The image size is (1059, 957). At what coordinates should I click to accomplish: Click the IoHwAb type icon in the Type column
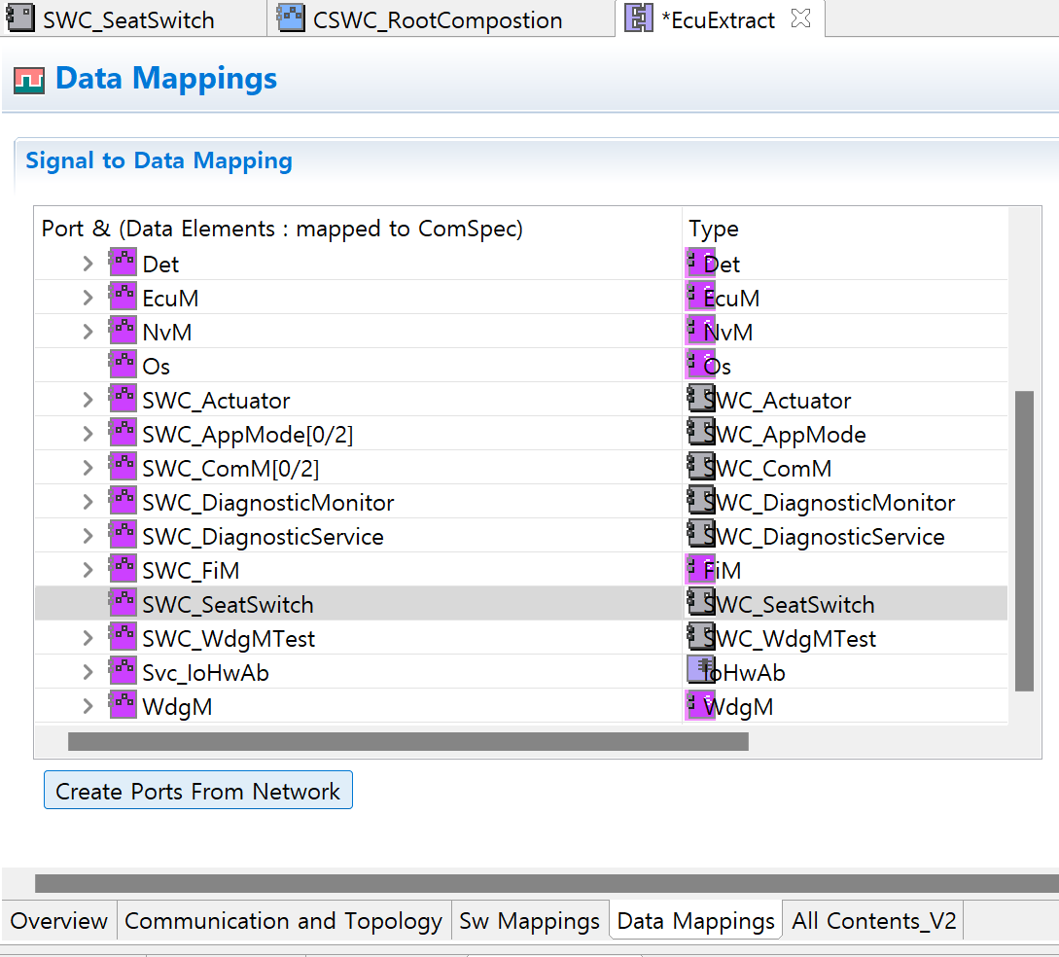(x=701, y=670)
